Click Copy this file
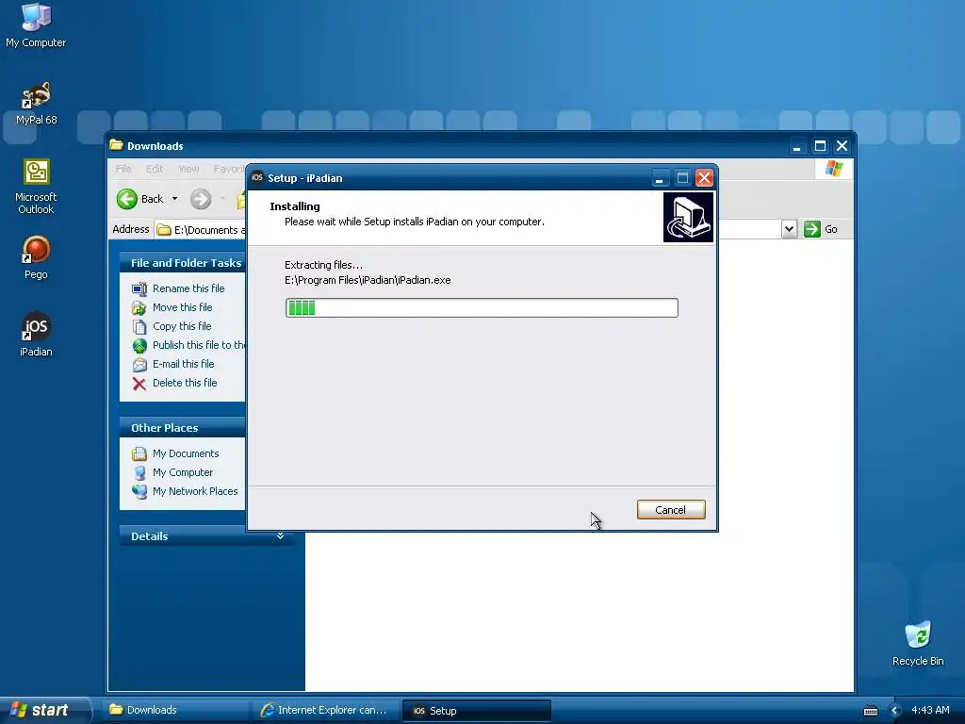 click(182, 326)
